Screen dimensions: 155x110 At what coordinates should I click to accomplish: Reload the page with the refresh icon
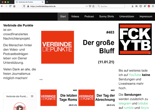pos(10,6)
